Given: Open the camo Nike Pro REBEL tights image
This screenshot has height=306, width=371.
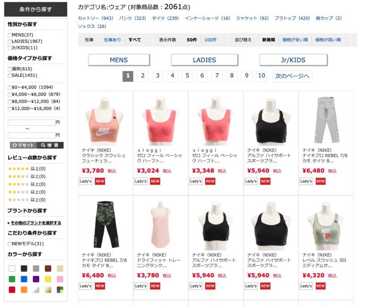Looking at the screenshot, I should coord(105,225).
